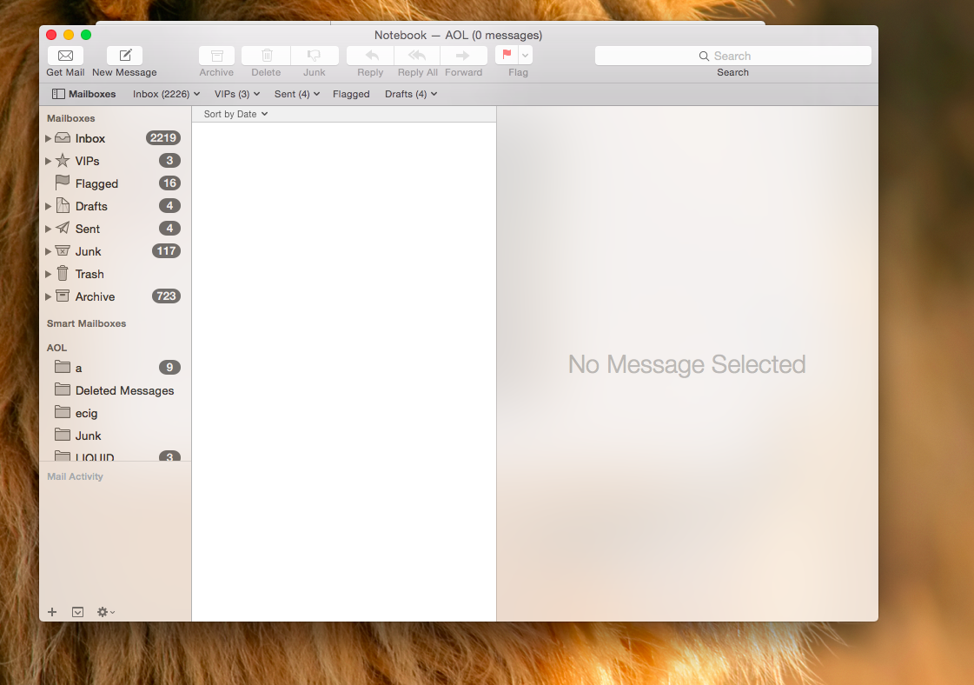
Task: Open the gear action menu
Action: 106,612
